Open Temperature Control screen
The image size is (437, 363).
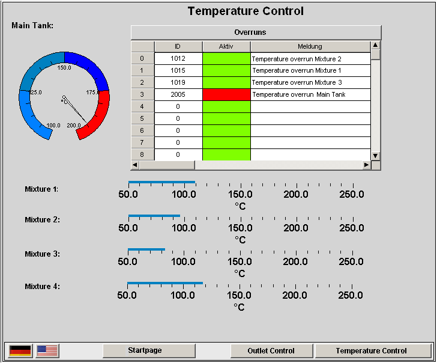coord(371,350)
